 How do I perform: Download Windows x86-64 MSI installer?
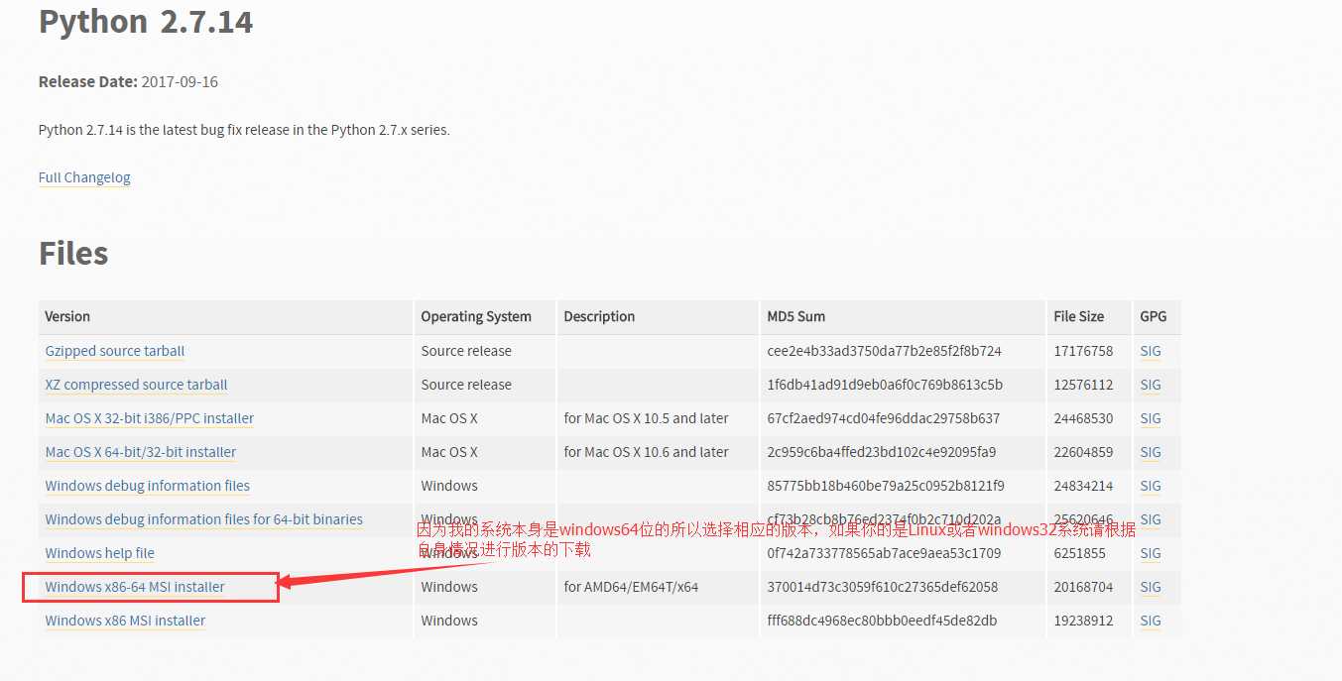coord(135,587)
